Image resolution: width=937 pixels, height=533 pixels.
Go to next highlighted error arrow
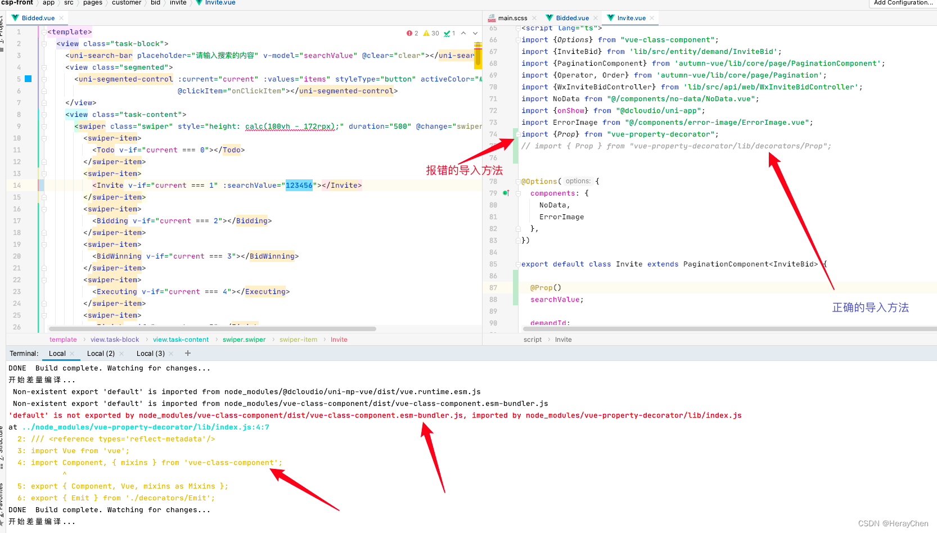475,33
